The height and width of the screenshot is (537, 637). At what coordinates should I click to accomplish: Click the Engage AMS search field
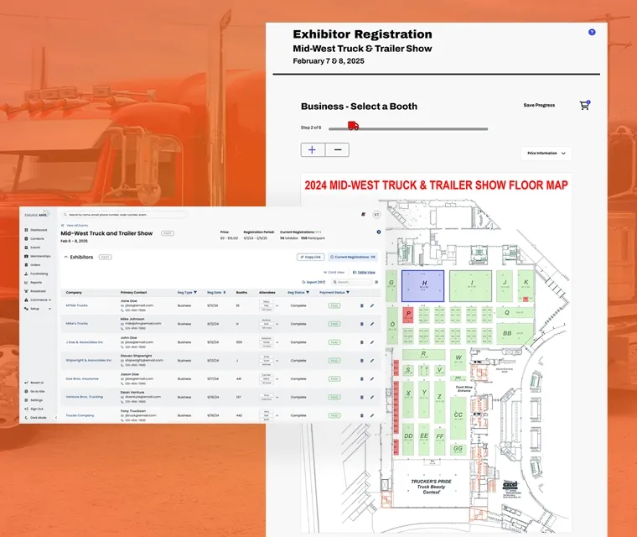[x=124, y=215]
